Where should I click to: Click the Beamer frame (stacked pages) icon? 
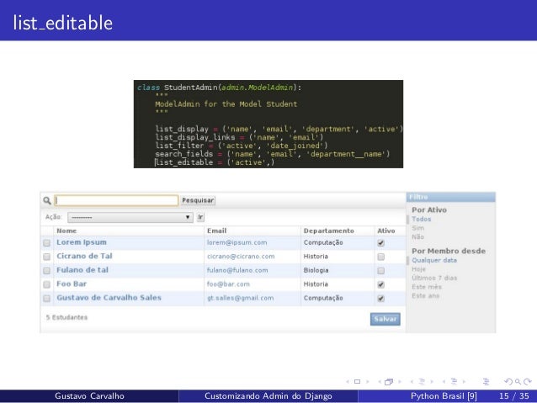389,381
